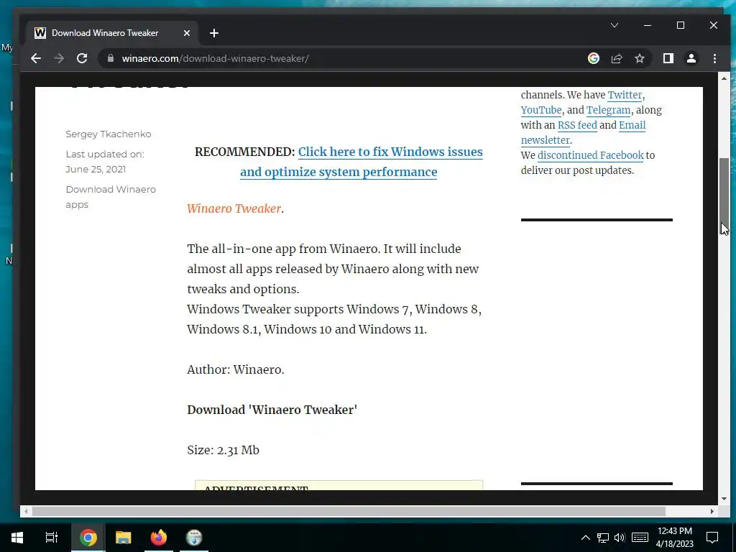Open the Download Winaero apps category
Screen dimensions: 736x552
click(111, 197)
